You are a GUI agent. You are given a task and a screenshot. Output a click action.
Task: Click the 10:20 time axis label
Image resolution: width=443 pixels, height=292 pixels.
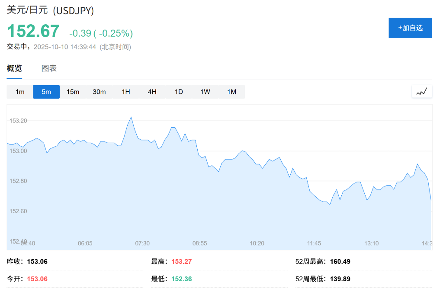(257, 244)
